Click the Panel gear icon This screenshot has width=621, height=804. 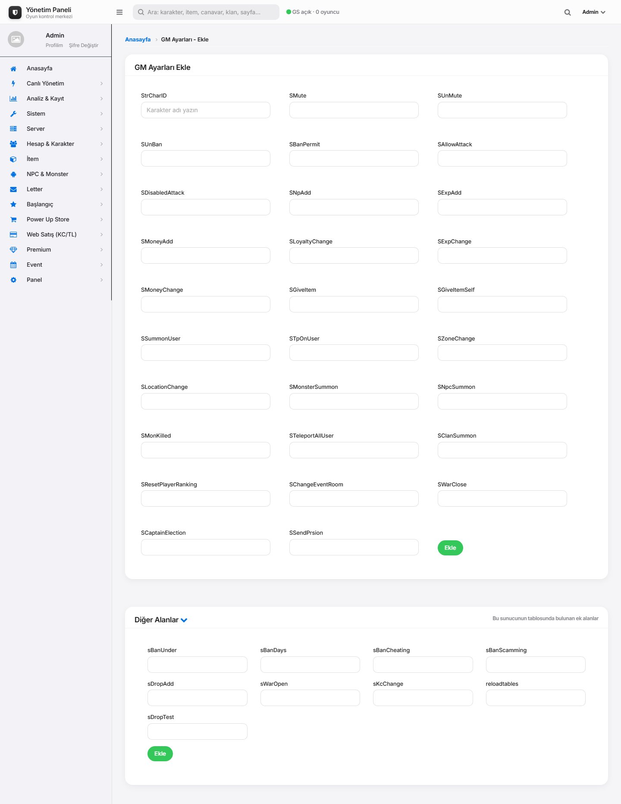click(x=13, y=280)
